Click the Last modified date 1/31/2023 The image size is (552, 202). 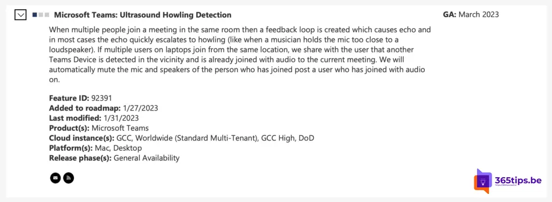tap(121, 118)
